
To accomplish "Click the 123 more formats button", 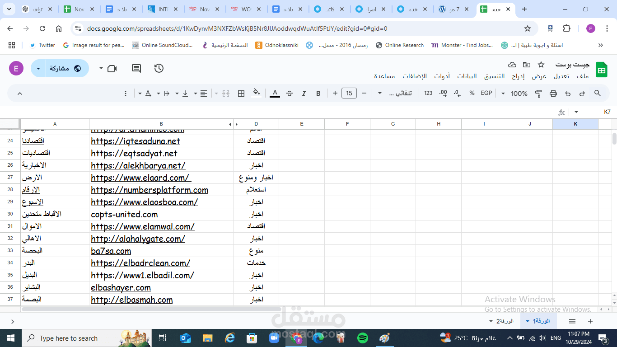I will (x=428, y=94).
